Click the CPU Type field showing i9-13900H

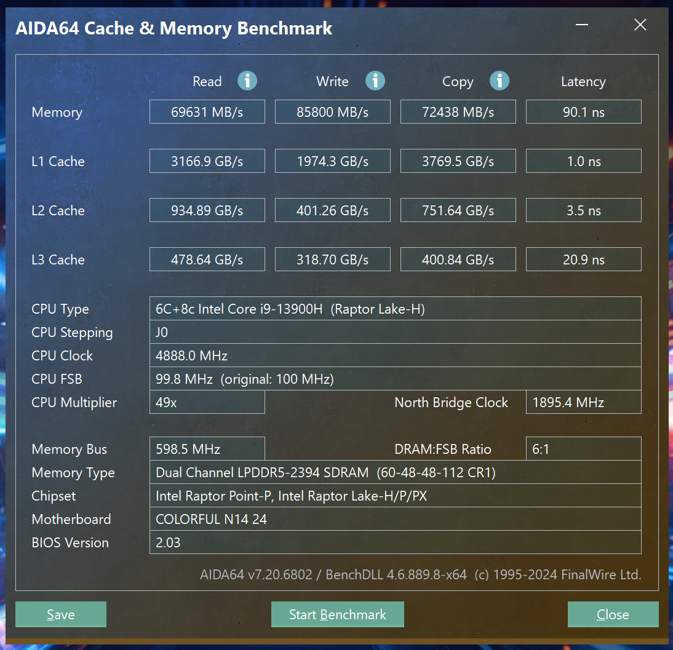[396, 309]
